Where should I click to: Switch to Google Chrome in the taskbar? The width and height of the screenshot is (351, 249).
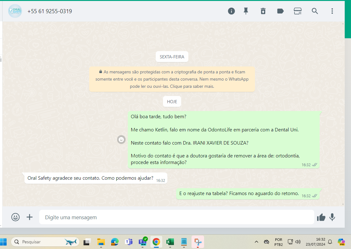(156, 242)
